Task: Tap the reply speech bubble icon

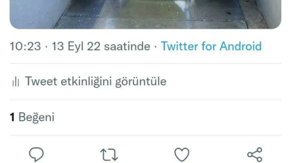Action: 36,154
